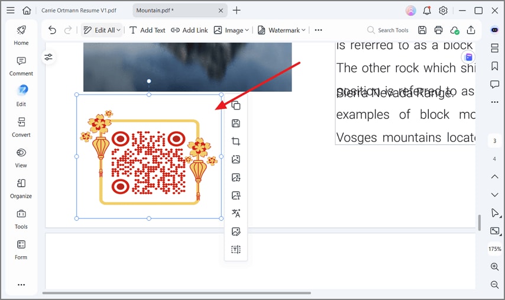Open notifications bell
This screenshot has width=505, height=300.
[x=427, y=11]
